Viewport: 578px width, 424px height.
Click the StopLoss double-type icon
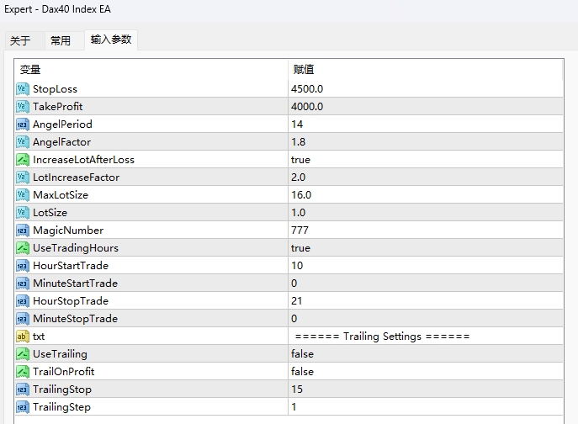(x=23, y=89)
